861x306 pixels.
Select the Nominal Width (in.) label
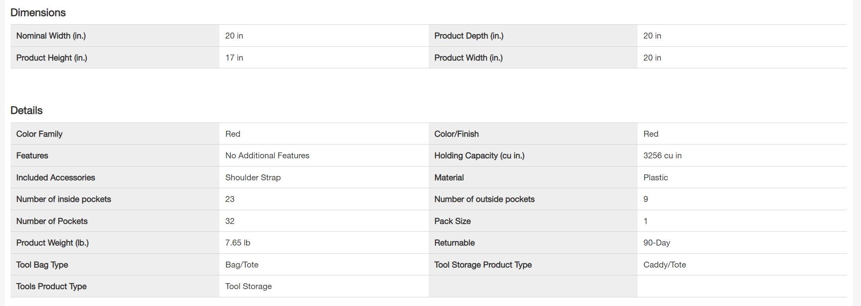tap(51, 36)
